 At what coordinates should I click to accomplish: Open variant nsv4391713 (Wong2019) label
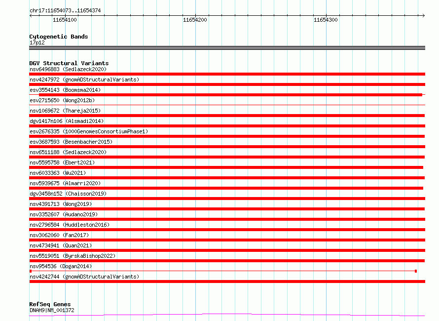61,204
